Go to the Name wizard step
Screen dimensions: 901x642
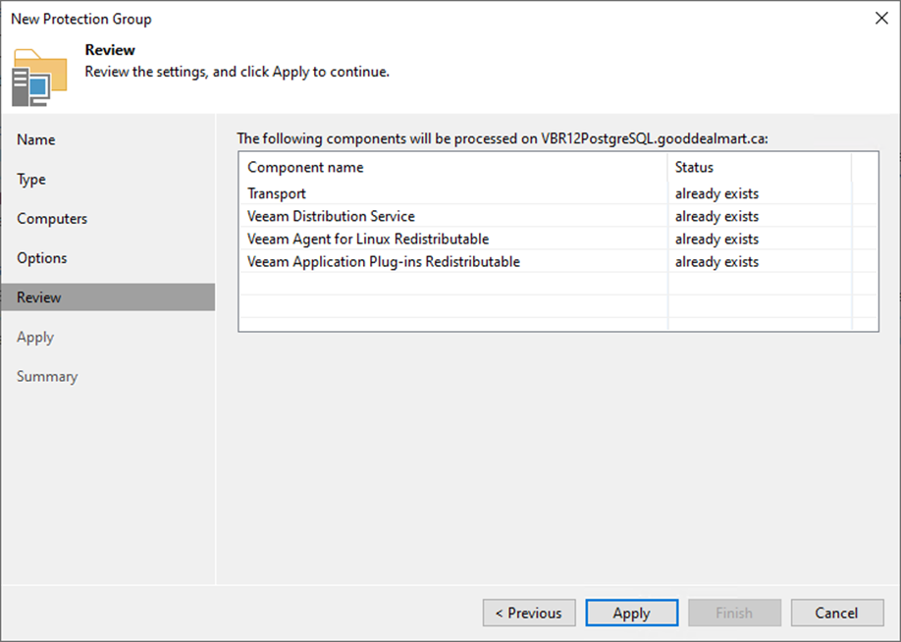[36, 139]
